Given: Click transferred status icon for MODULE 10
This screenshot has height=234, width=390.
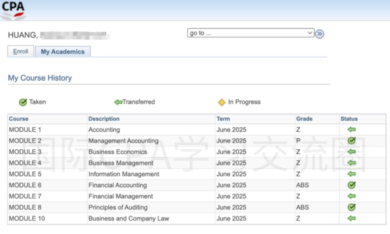Looking at the screenshot, I should click(351, 218).
